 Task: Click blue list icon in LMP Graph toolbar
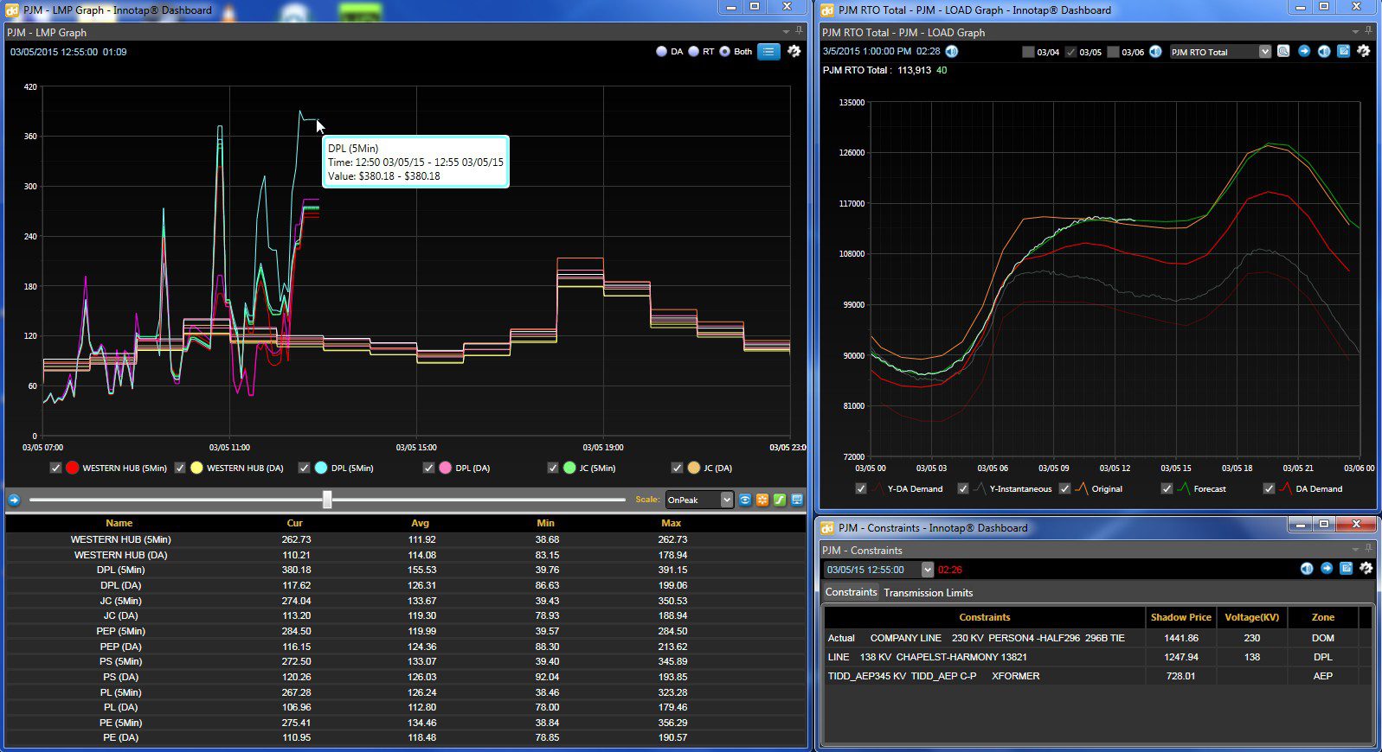coord(768,52)
